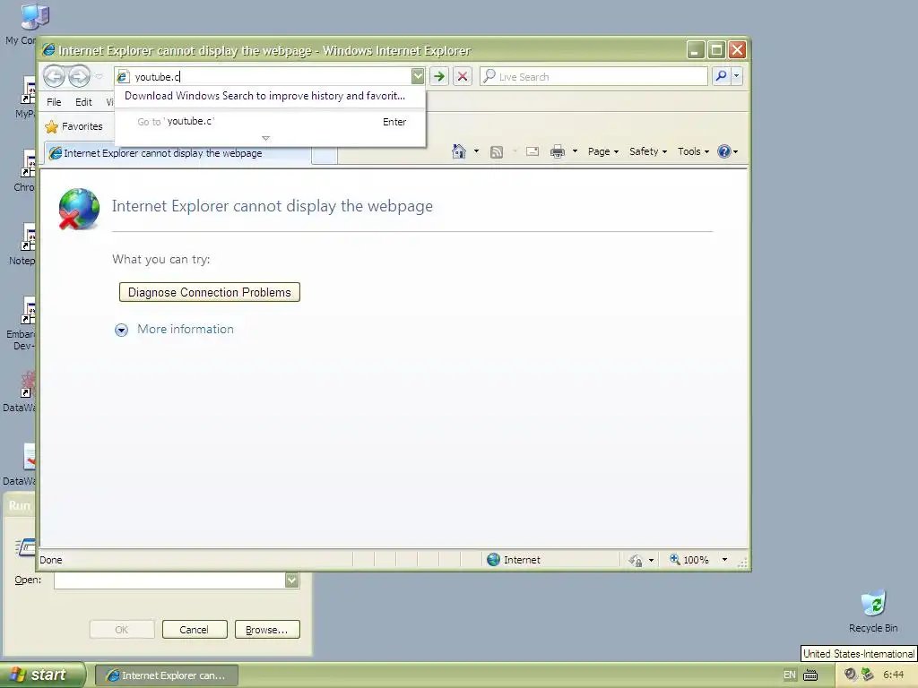
Task: Click the Go to 'youtube.c' suggestion
Action: pyautogui.click(x=270, y=122)
